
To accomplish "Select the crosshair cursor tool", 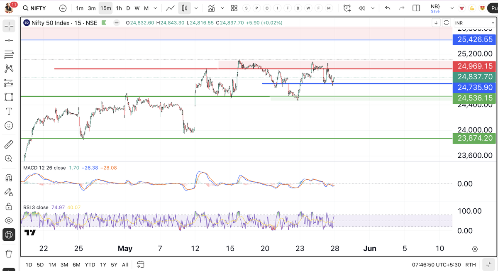I will (9, 26).
